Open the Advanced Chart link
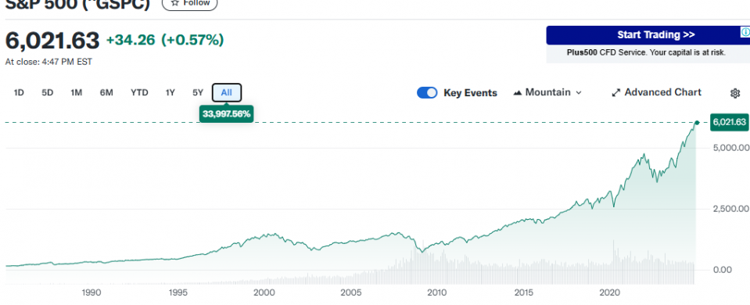 pos(656,93)
